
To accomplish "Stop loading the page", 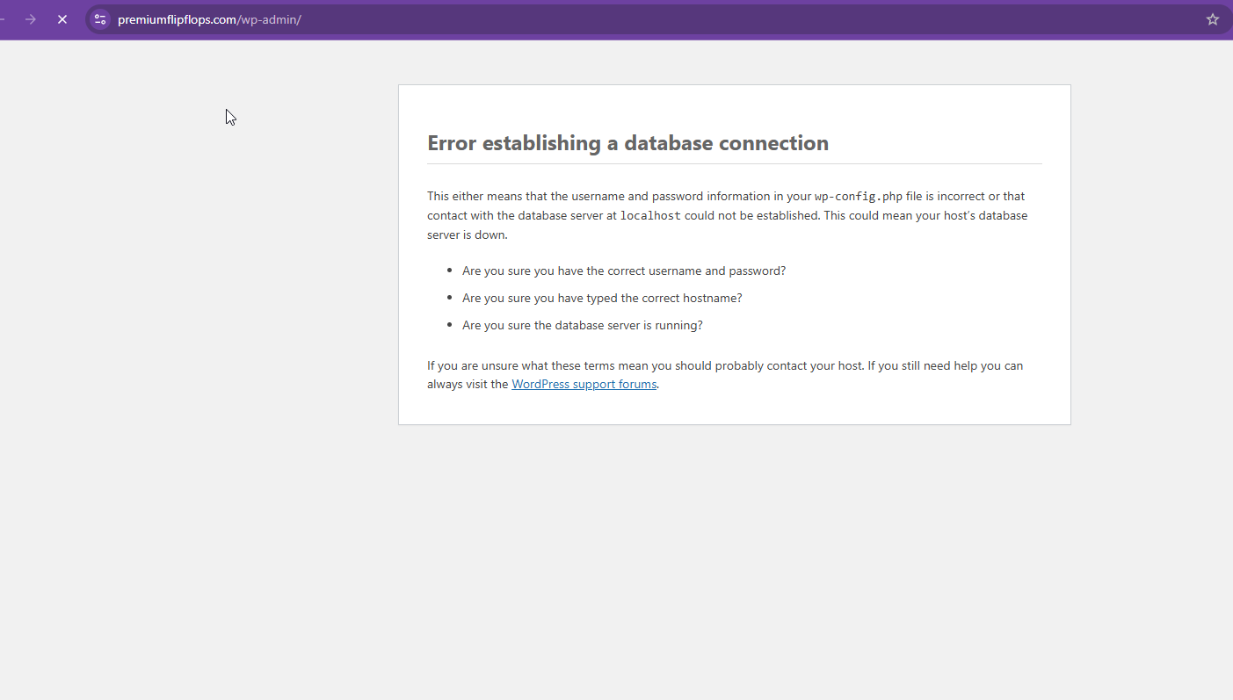I will coord(62,19).
